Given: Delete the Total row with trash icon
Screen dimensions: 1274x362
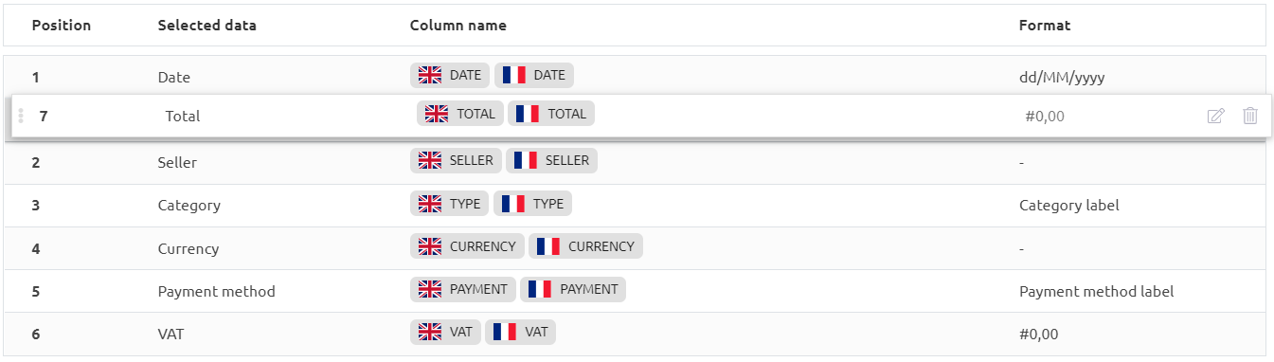Looking at the screenshot, I should click(1250, 116).
